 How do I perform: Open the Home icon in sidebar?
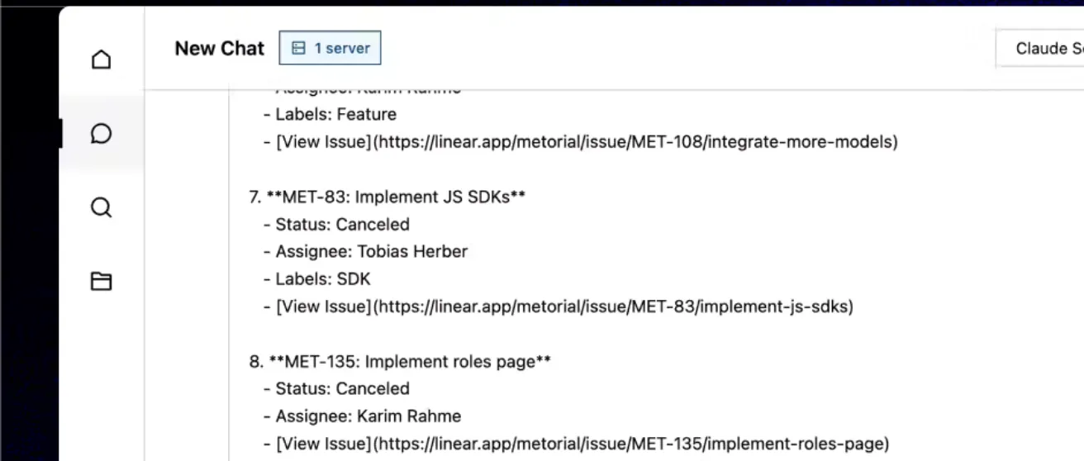click(101, 59)
